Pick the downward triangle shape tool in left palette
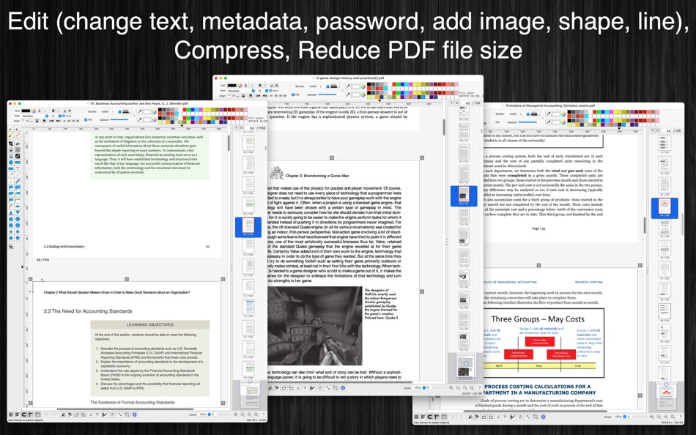Screen dimensions: 696x435 pyautogui.click(x=18, y=212)
